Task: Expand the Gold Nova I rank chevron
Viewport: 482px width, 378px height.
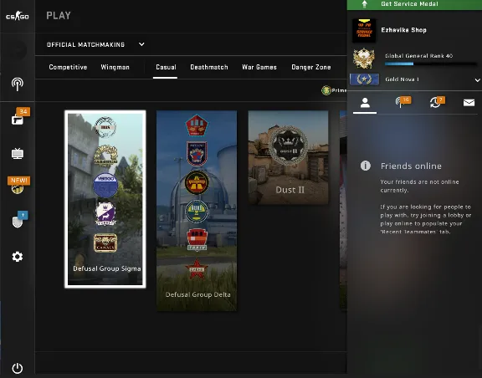Action: pos(477,80)
